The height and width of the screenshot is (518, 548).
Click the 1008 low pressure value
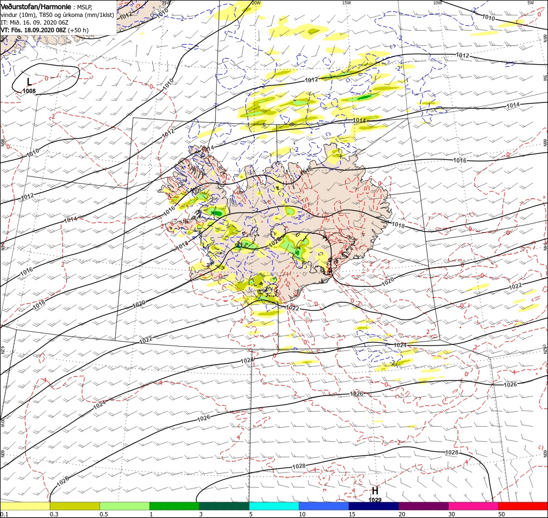click(x=30, y=91)
